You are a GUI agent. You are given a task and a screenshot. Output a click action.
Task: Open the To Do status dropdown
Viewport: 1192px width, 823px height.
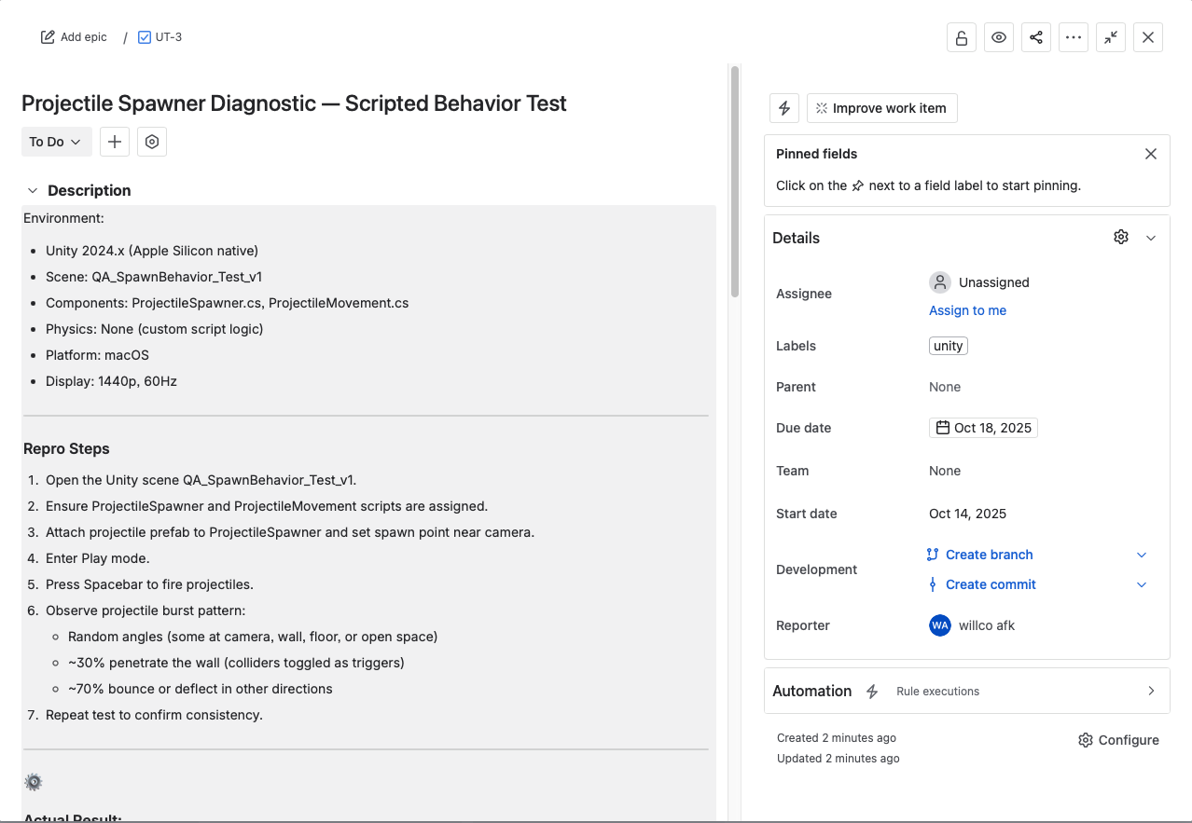pos(56,142)
